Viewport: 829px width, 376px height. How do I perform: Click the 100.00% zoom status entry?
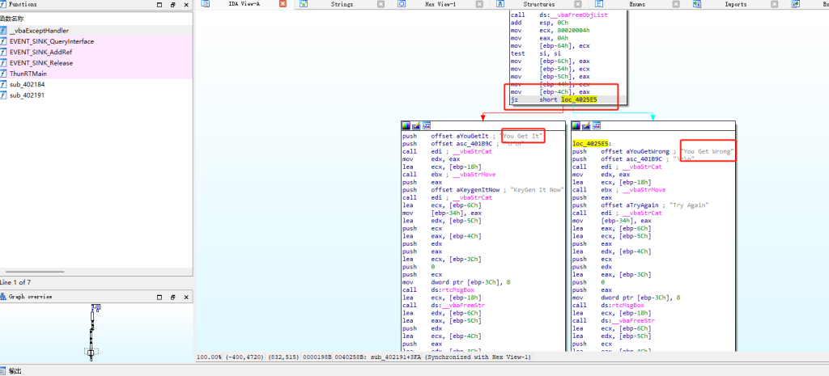pos(210,357)
